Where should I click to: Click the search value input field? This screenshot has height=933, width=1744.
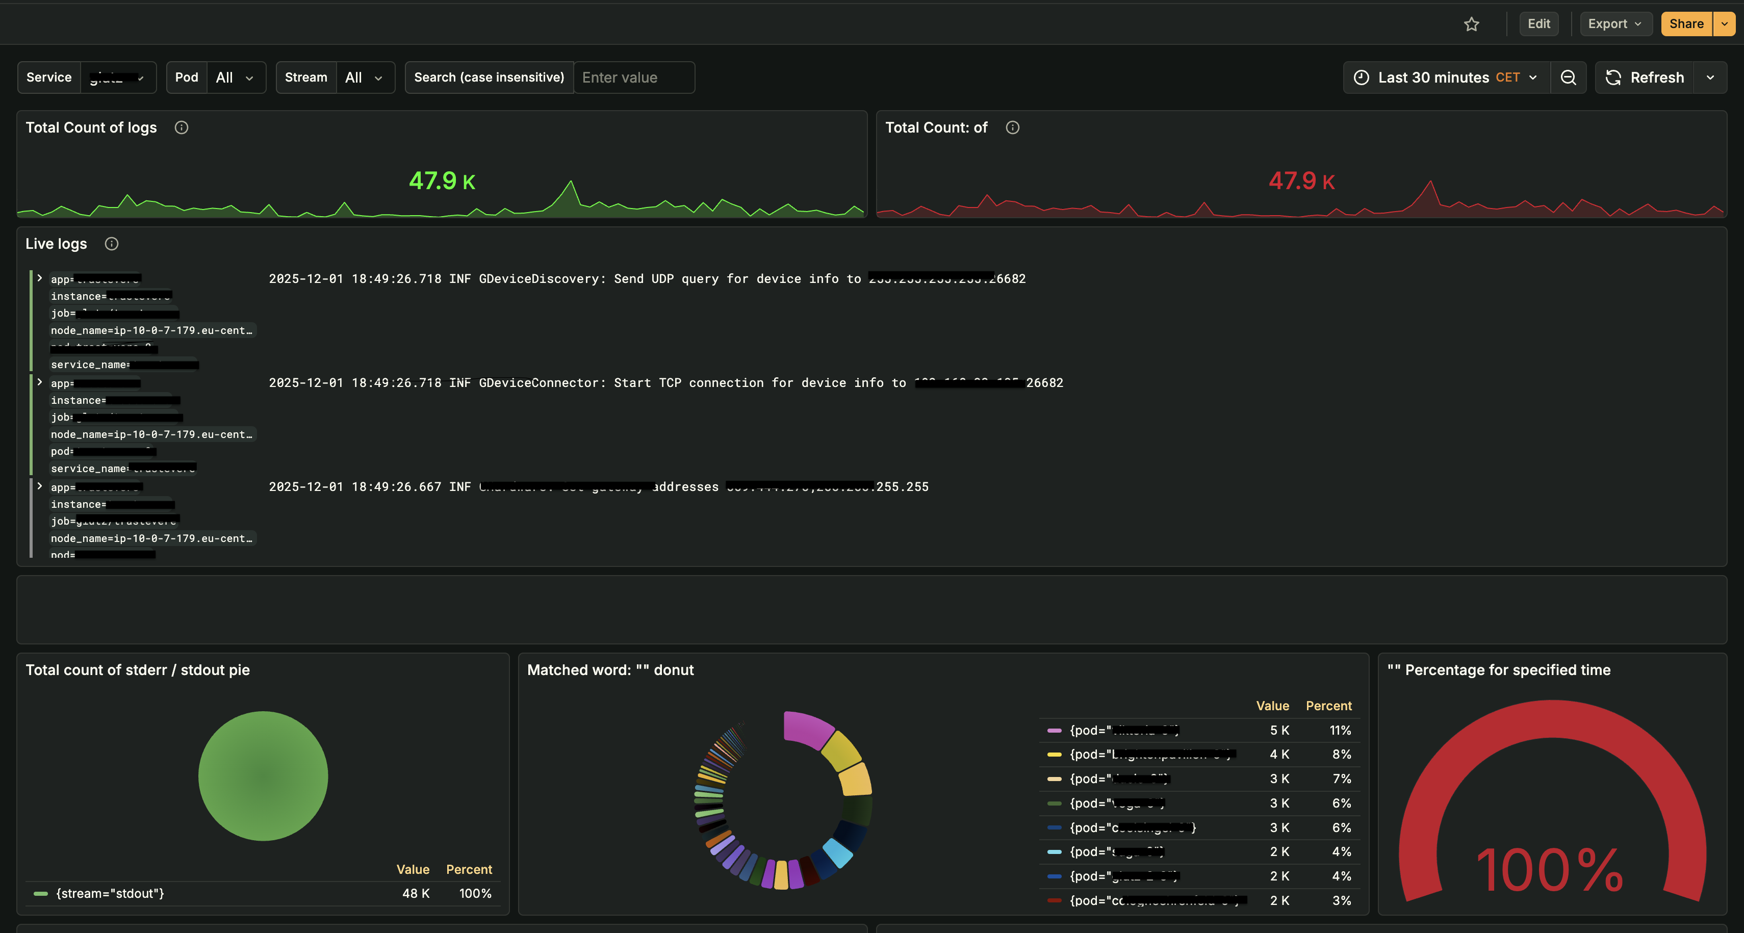[634, 77]
